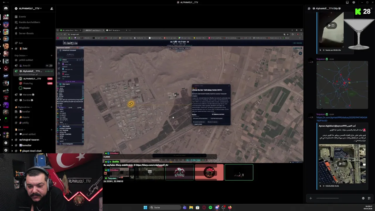
Task: Select the lobi text channel
Action: pos(25,49)
